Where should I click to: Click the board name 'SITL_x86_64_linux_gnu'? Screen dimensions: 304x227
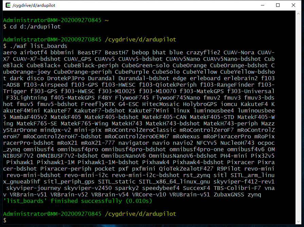pos(174,181)
